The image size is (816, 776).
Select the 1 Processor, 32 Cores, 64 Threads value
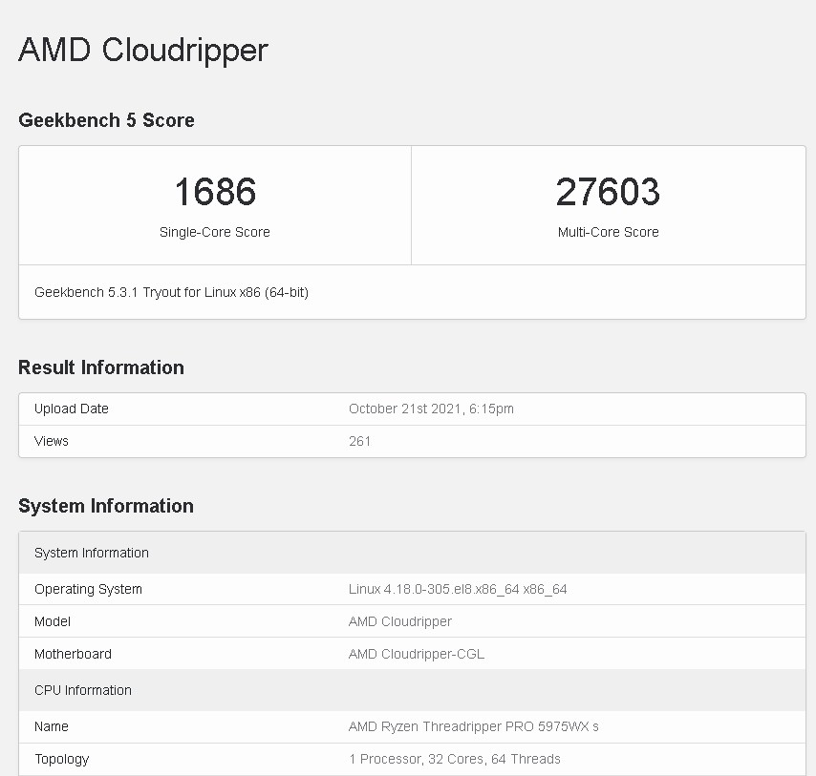454,760
